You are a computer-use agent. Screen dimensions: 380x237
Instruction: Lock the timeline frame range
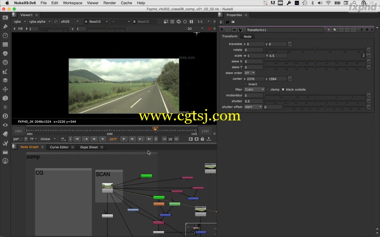202,139
